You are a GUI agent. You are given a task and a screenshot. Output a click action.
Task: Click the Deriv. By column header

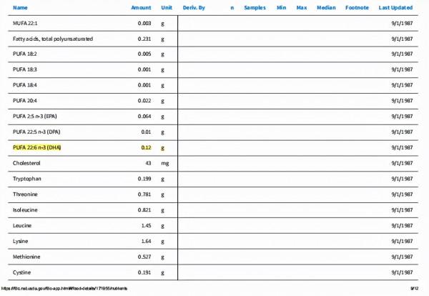(194, 7)
